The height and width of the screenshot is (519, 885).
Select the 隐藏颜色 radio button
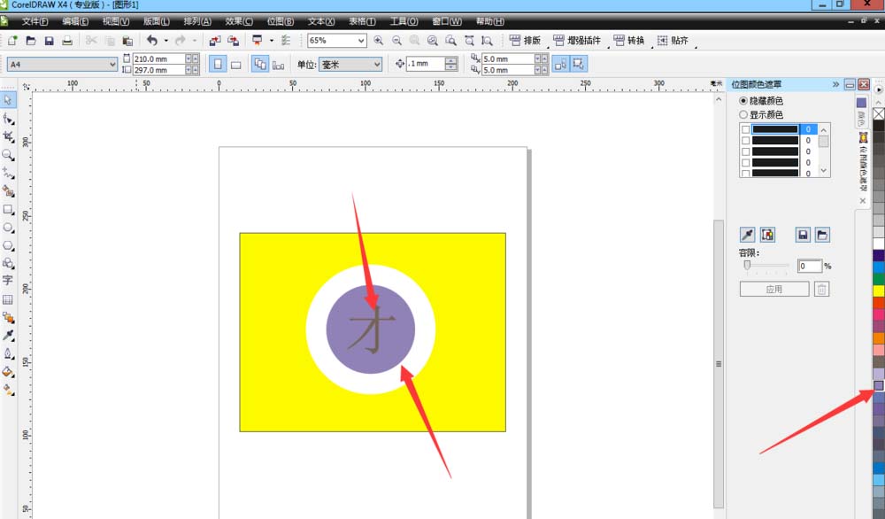coord(743,101)
